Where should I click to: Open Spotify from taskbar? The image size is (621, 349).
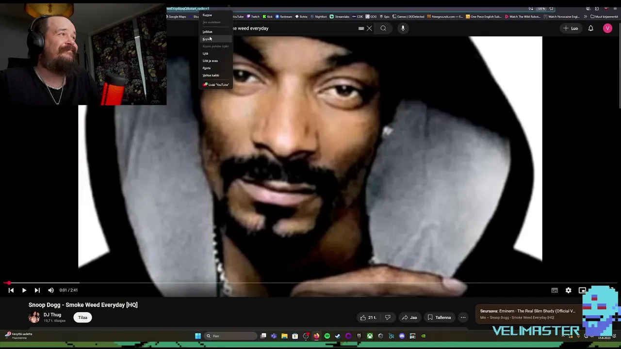[x=327, y=336]
